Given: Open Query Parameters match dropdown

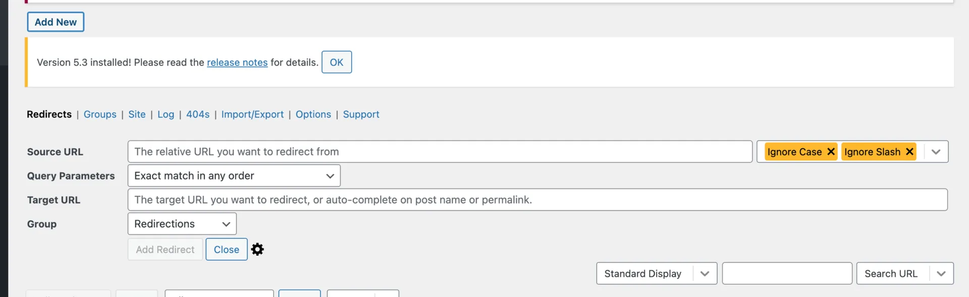Looking at the screenshot, I should pyautogui.click(x=234, y=176).
